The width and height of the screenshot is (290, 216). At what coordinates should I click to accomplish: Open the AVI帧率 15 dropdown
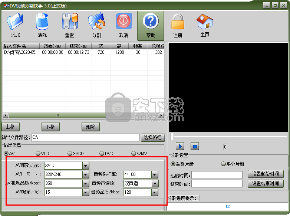86,192
